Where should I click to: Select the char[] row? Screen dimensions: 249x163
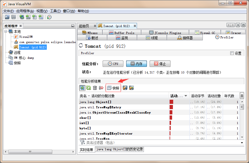(159, 117)
